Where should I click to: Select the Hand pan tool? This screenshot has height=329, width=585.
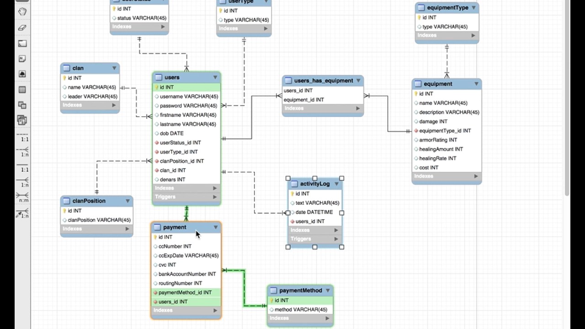(22, 11)
